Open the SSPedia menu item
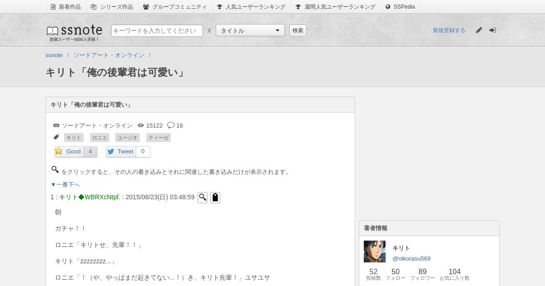This screenshot has height=286, width=545. click(400, 7)
